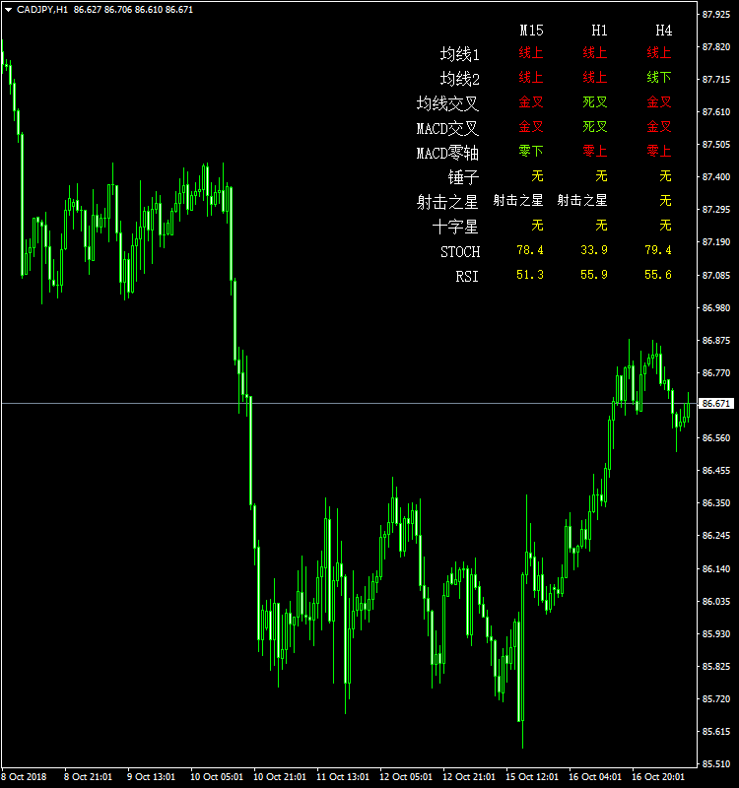Image resolution: width=739 pixels, height=788 pixels.
Task: Click M15 无 in 锤子 row
Action: 537,176
